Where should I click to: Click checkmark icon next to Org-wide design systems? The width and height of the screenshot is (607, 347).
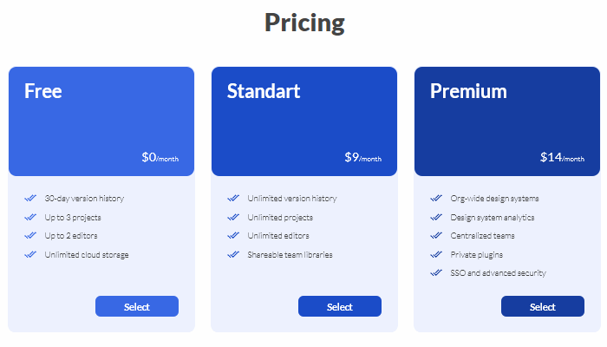436,199
